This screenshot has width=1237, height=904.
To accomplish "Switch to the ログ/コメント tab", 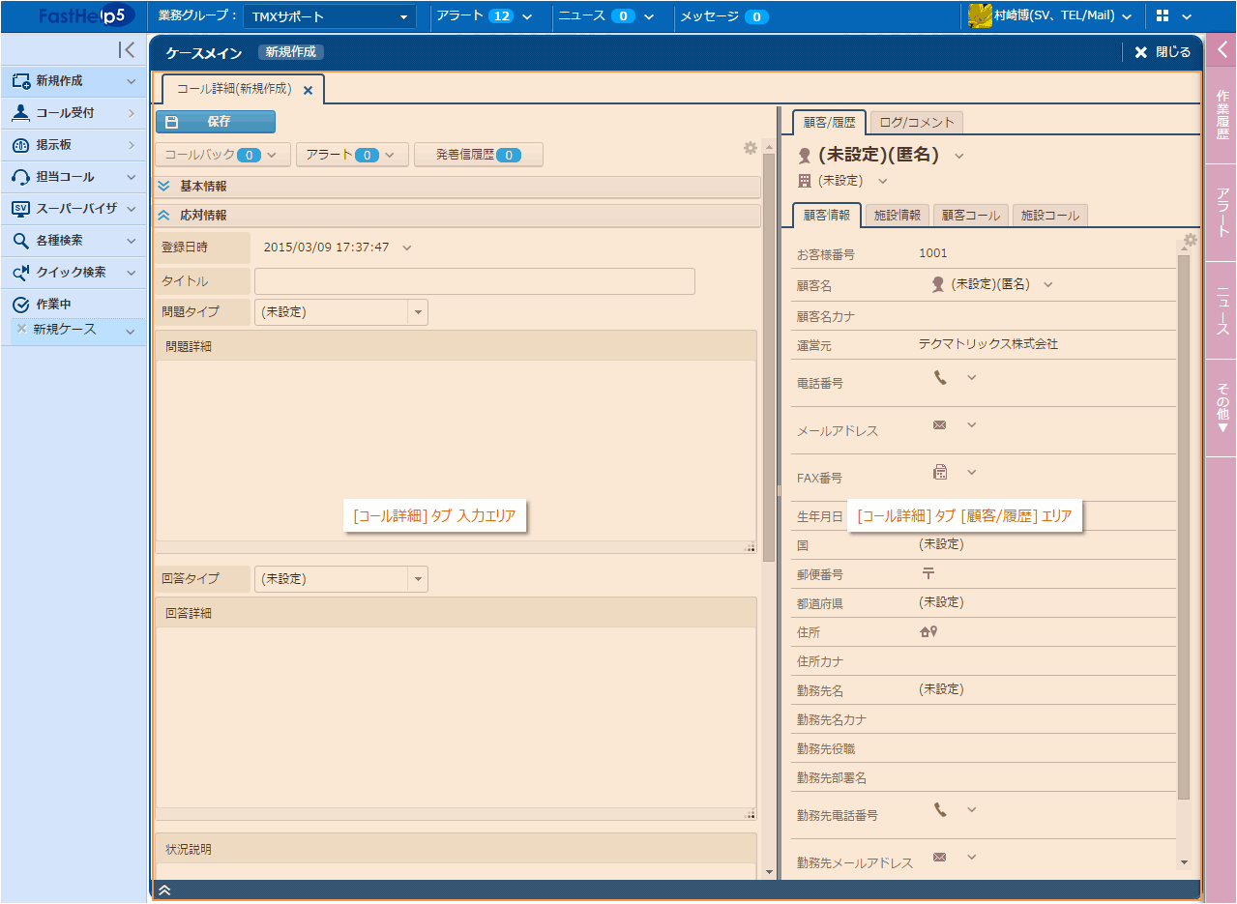I will 916,122.
